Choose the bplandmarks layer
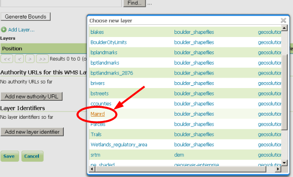 click(104, 52)
